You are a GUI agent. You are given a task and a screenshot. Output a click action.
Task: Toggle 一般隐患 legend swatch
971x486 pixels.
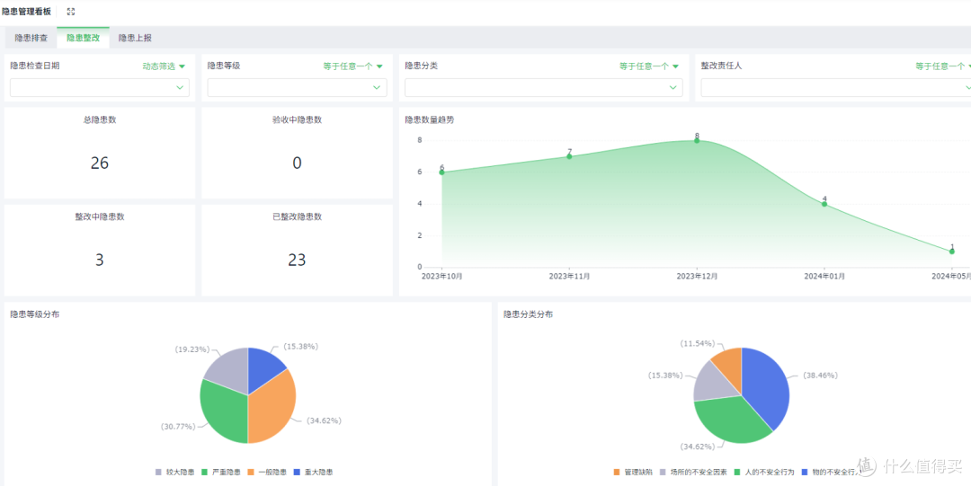[252, 473]
